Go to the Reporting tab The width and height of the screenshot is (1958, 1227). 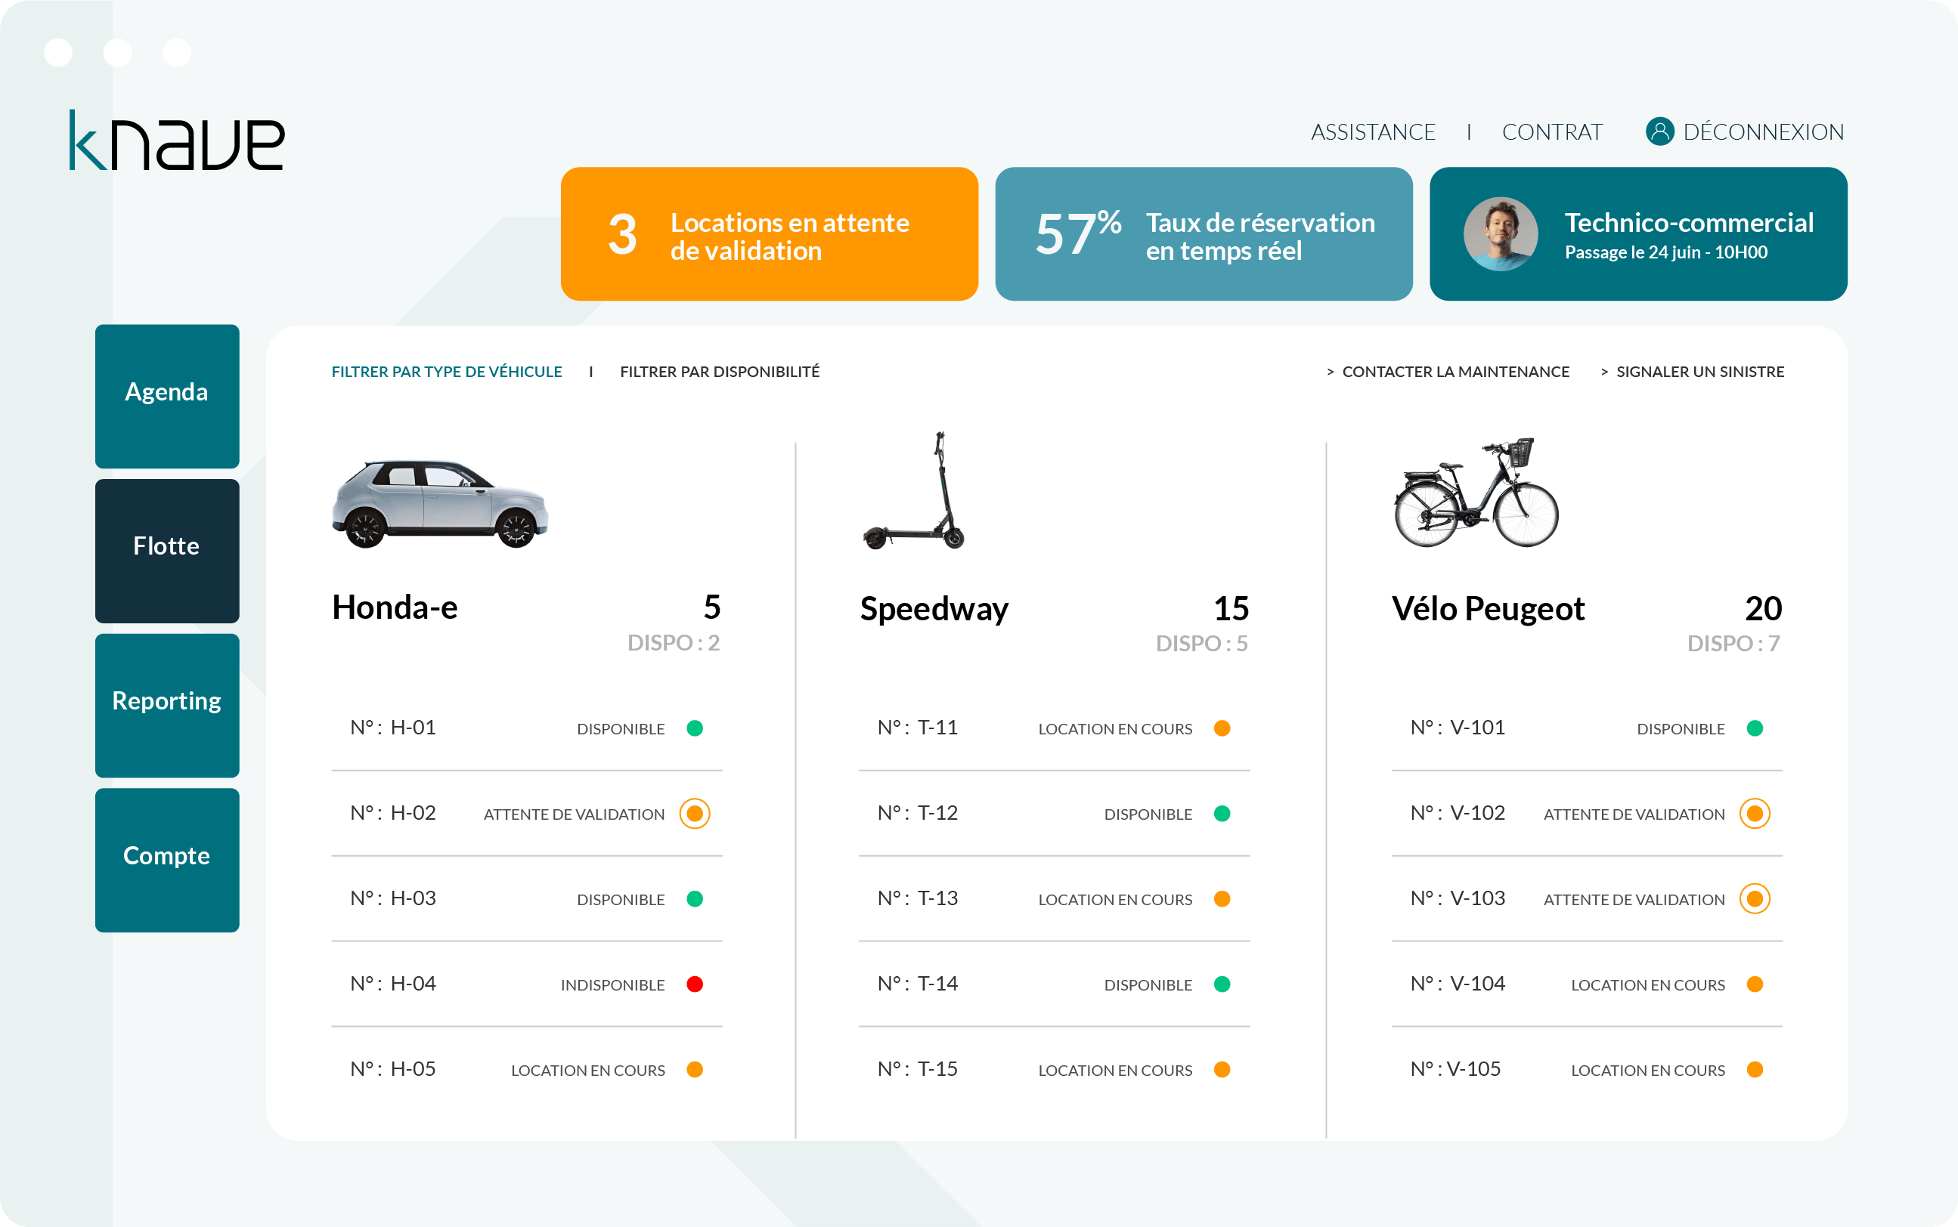click(x=167, y=705)
